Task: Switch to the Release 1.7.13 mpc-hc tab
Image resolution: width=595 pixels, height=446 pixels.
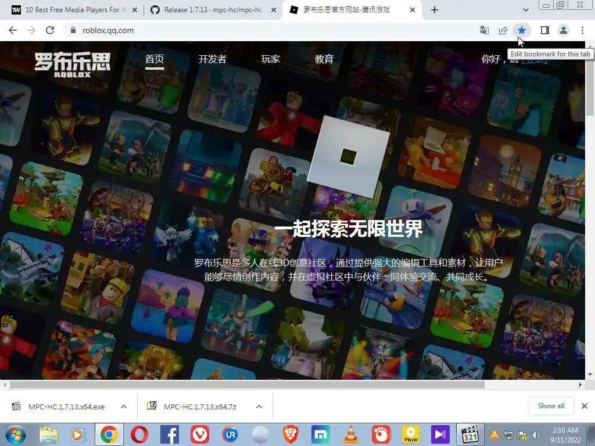Action: click(x=213, y=10)
